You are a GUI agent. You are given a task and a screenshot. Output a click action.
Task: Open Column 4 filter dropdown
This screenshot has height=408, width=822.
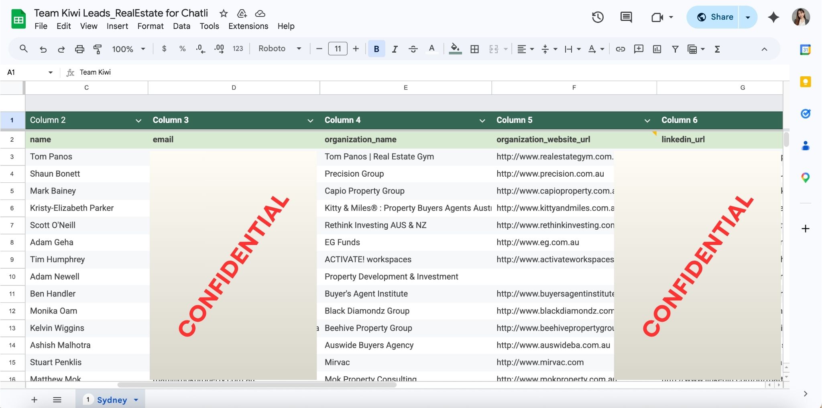point(482,120)
